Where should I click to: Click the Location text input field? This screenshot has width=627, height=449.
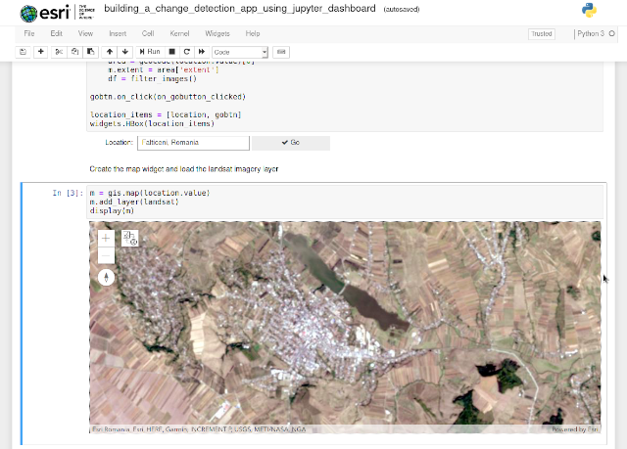[x=194, y=143]
